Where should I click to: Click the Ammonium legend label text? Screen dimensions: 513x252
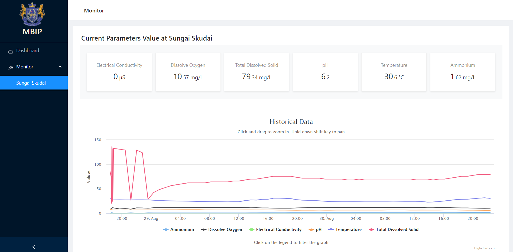(182, 230)
